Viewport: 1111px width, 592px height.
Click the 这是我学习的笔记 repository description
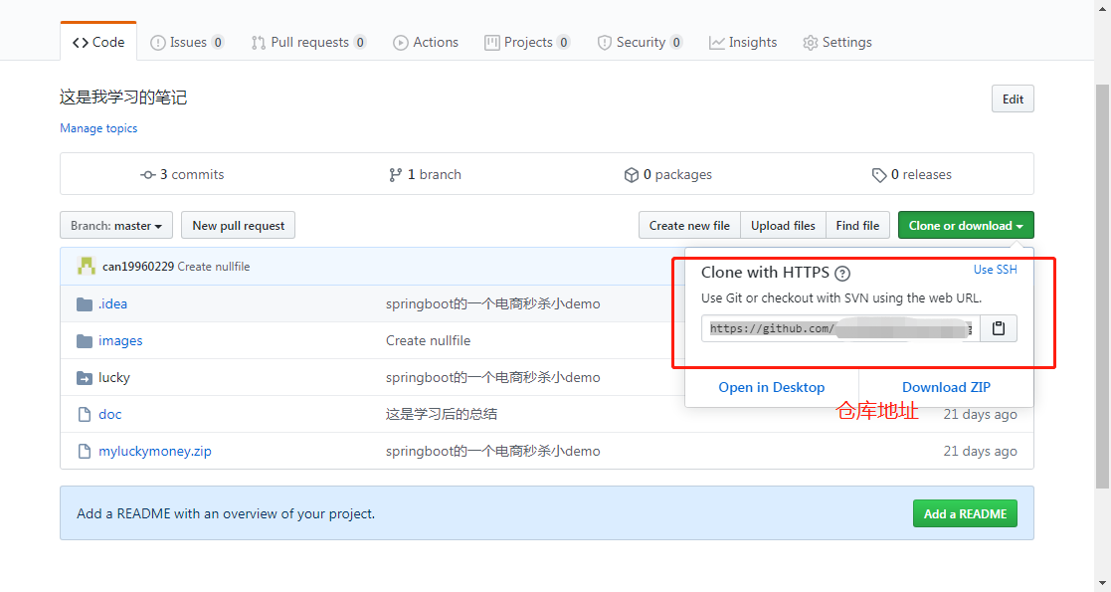pyautogui.click(x=123, y=98)
